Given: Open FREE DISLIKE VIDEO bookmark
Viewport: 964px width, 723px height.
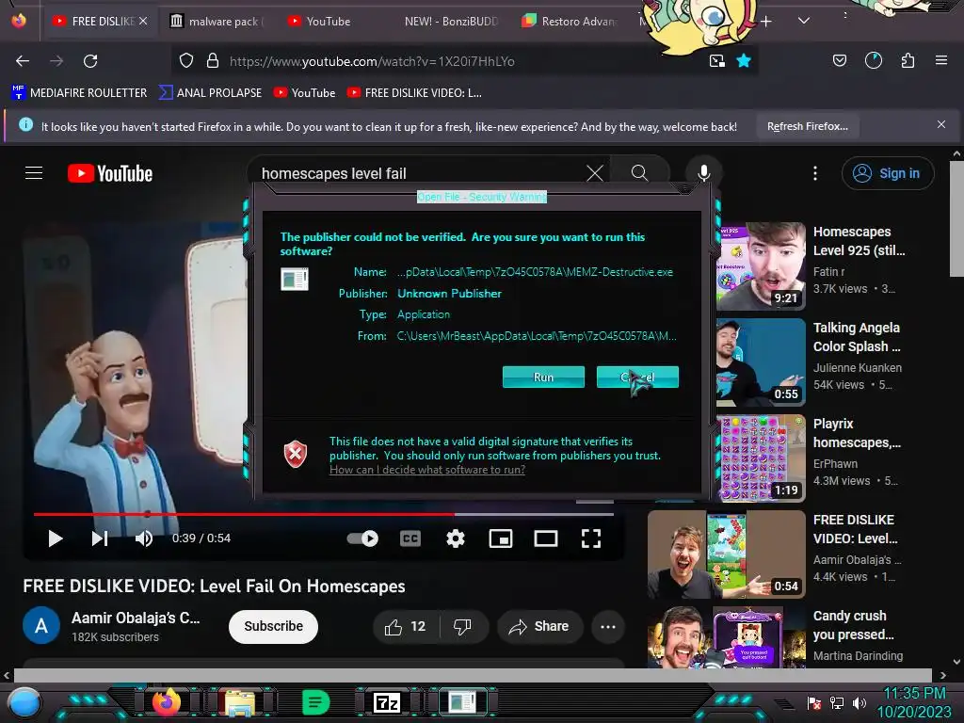Looking at the screenshot, I should pyautogui.click(x=414, y=93).
